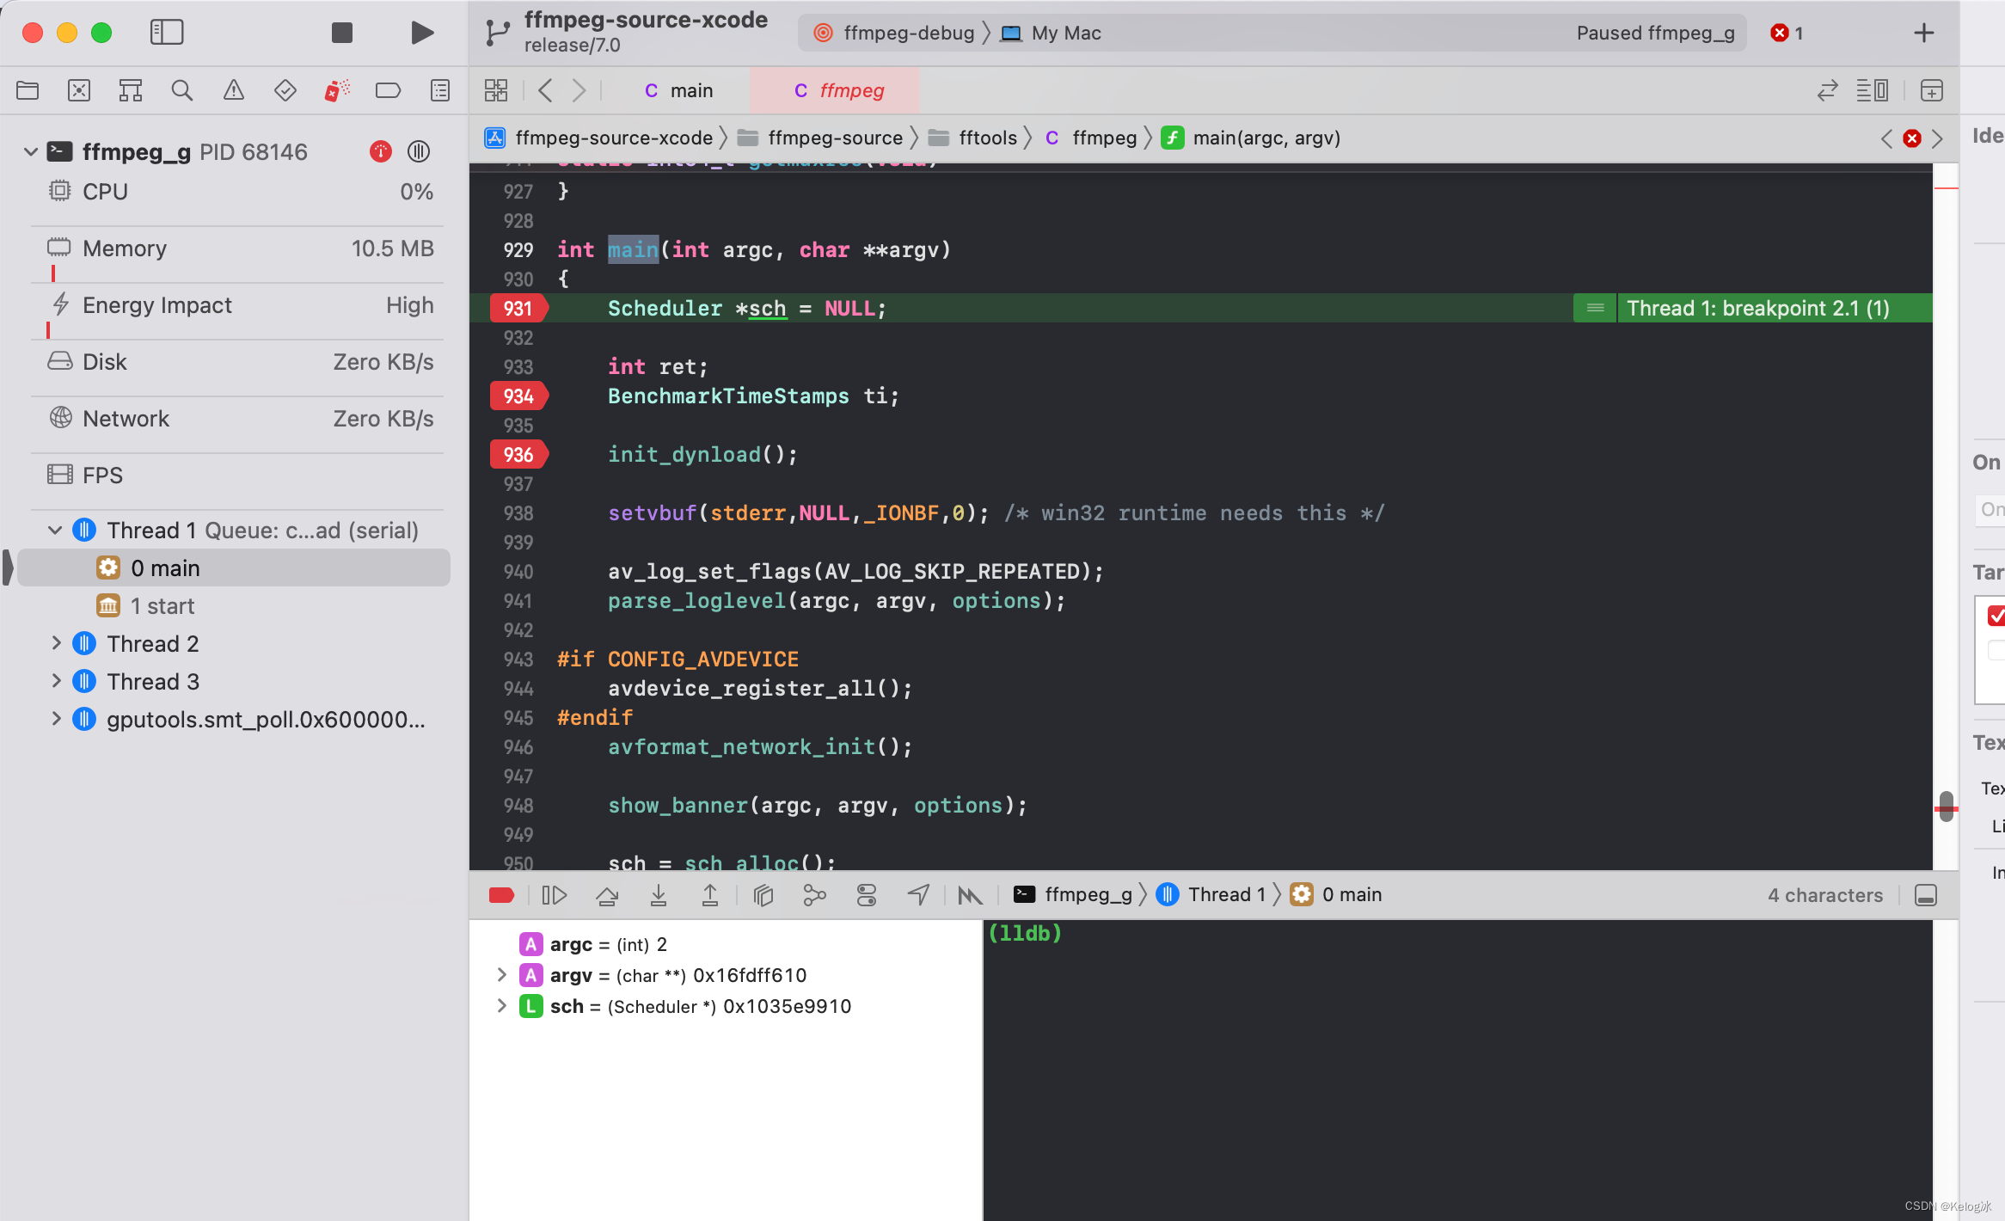This screenshot has width=2005, height=1221.
Task: Continue program execution
Action: point(555,895)
